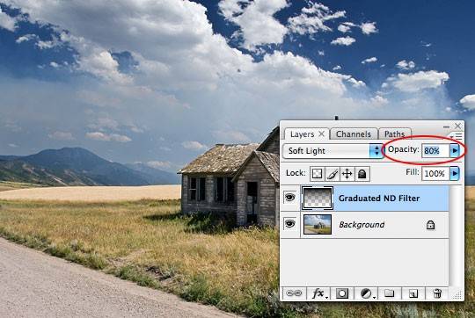Open the fx layer style menu
This screenshot has height=318, width=475.
point(318,293)
